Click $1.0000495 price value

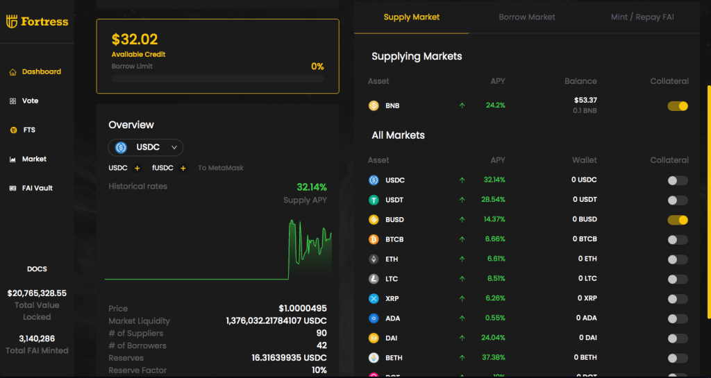[x=303, y=309]
